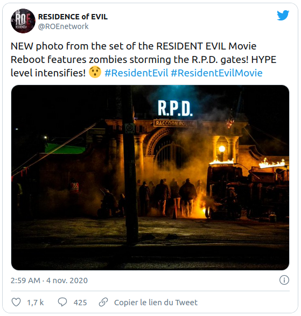Click the glowing R.P.D. sign in photo

pos(175,108)
